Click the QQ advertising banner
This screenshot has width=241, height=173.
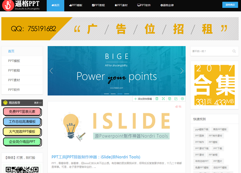coord(120,29)
